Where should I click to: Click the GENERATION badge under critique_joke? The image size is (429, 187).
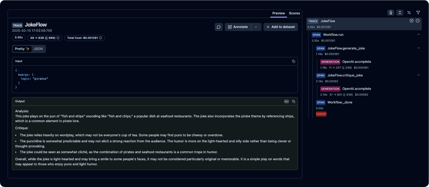(x=330, y=89)
